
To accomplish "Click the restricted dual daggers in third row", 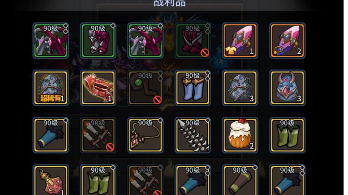I will pos(98,135).
